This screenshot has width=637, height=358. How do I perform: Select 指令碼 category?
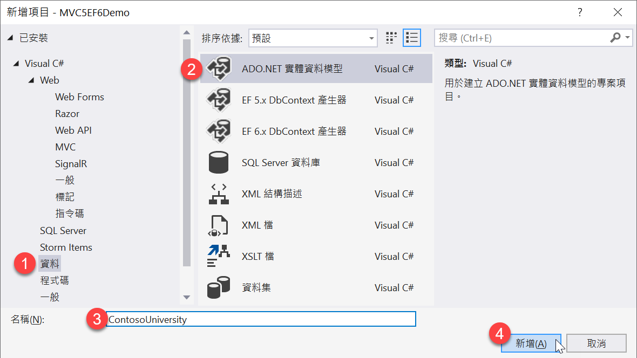[70, 214]
